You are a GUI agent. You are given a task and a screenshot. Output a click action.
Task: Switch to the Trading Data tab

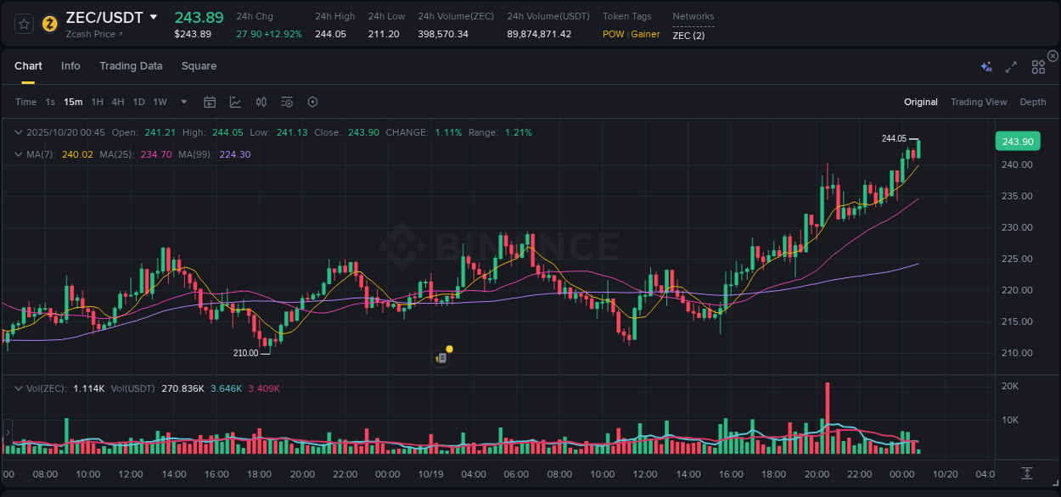click(x=131, y=65)
